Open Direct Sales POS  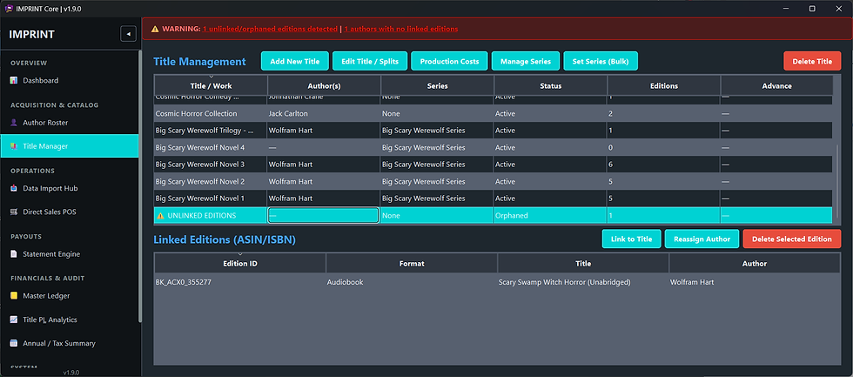(x=69, y=212)
